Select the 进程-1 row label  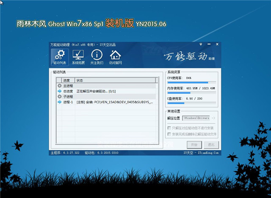click(x=68, y=102)
